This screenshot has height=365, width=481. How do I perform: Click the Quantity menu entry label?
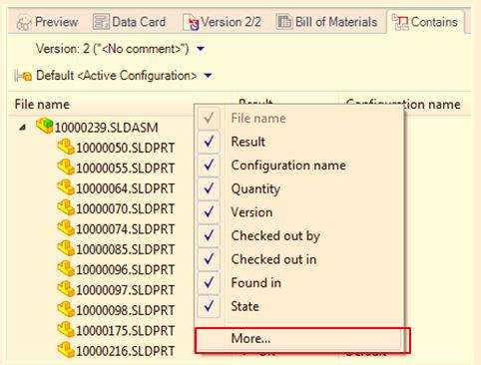(255, 189)
